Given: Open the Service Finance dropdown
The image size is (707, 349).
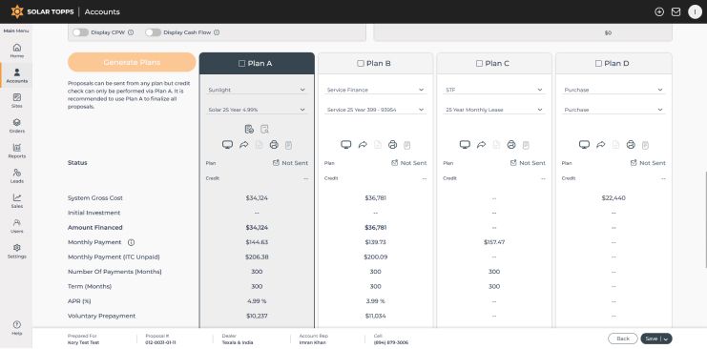Looking at the screenshot, I should [375, 90].
